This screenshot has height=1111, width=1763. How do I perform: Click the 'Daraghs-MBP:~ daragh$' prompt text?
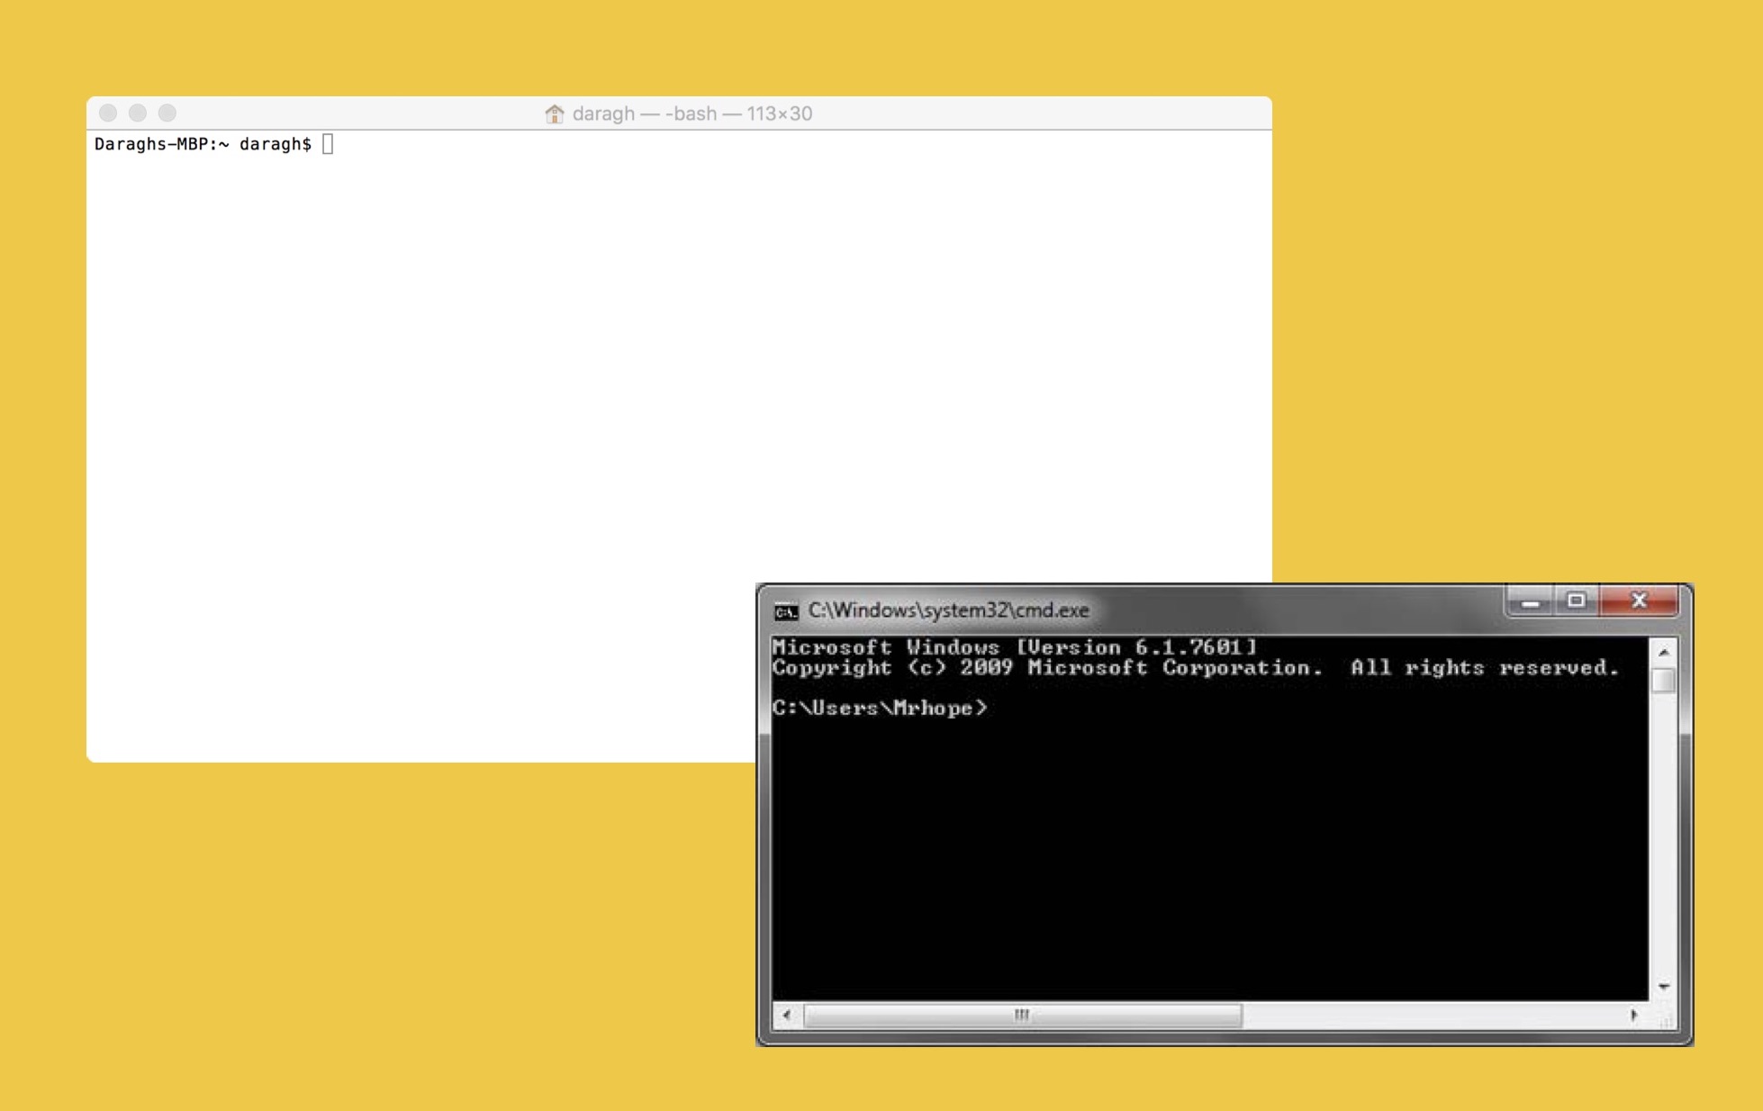click(203, 144)
